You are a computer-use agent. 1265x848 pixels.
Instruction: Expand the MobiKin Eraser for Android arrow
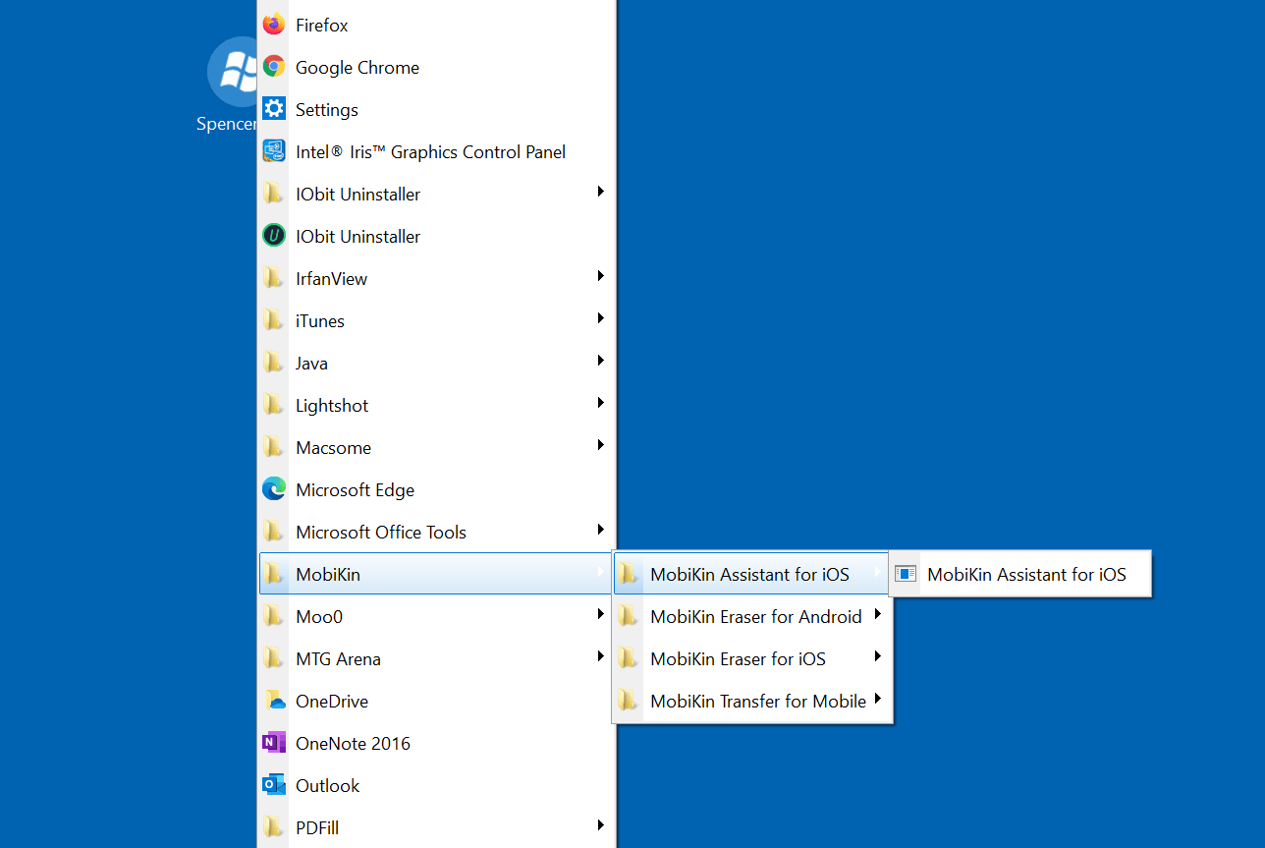[x=877, y=614]
